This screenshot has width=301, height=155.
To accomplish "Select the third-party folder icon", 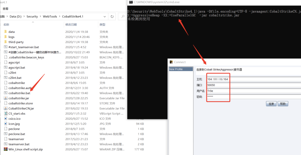I will (x=6, y=42).
